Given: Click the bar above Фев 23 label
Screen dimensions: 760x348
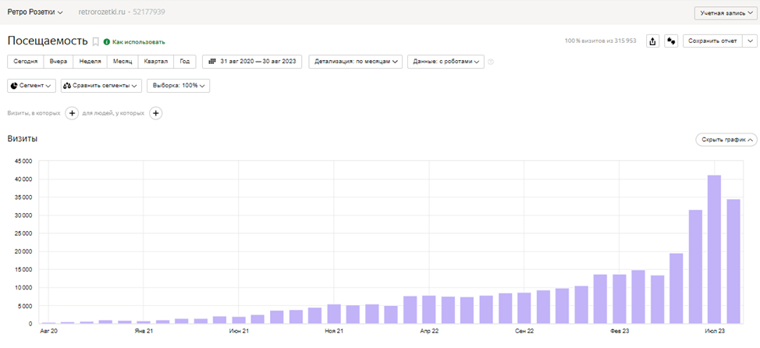Looking at the screenshot, I should point(619,299).
